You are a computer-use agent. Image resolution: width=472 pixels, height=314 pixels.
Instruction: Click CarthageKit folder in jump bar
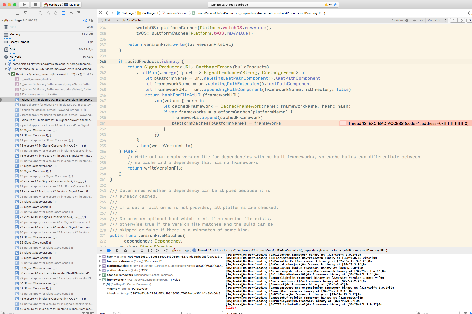point(148,13)
